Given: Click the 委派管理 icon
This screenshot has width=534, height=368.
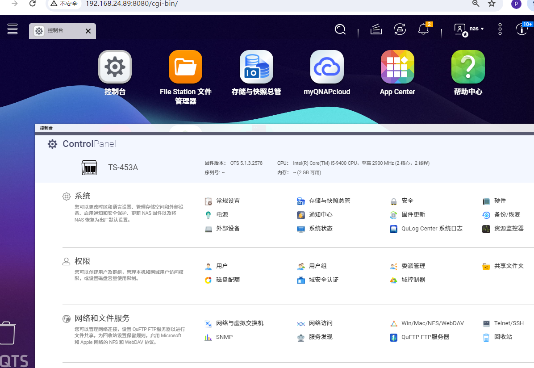Looking at the screenshot, I should (394, 267).
